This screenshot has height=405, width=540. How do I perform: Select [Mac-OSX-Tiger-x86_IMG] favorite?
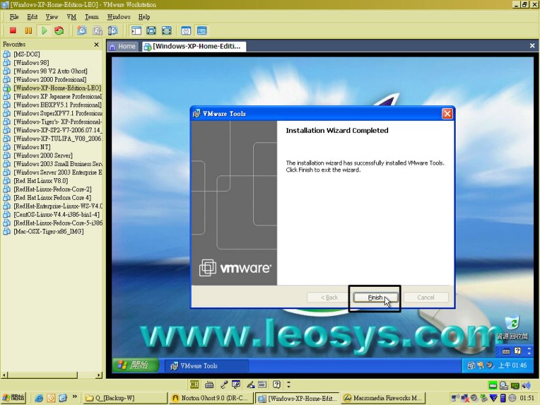(x=49, y=232)
